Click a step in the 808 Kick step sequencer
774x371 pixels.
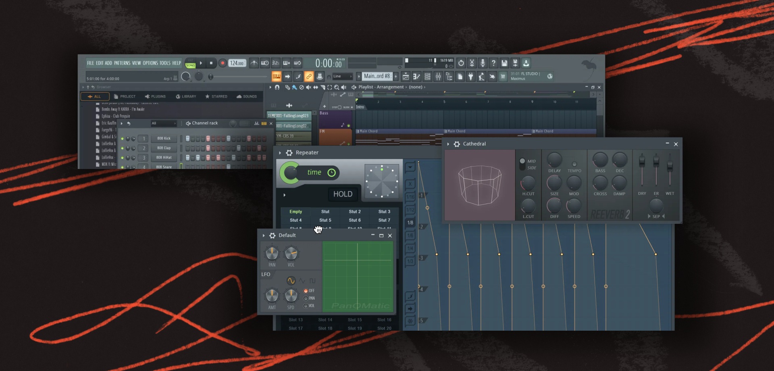tap(187, 138)
